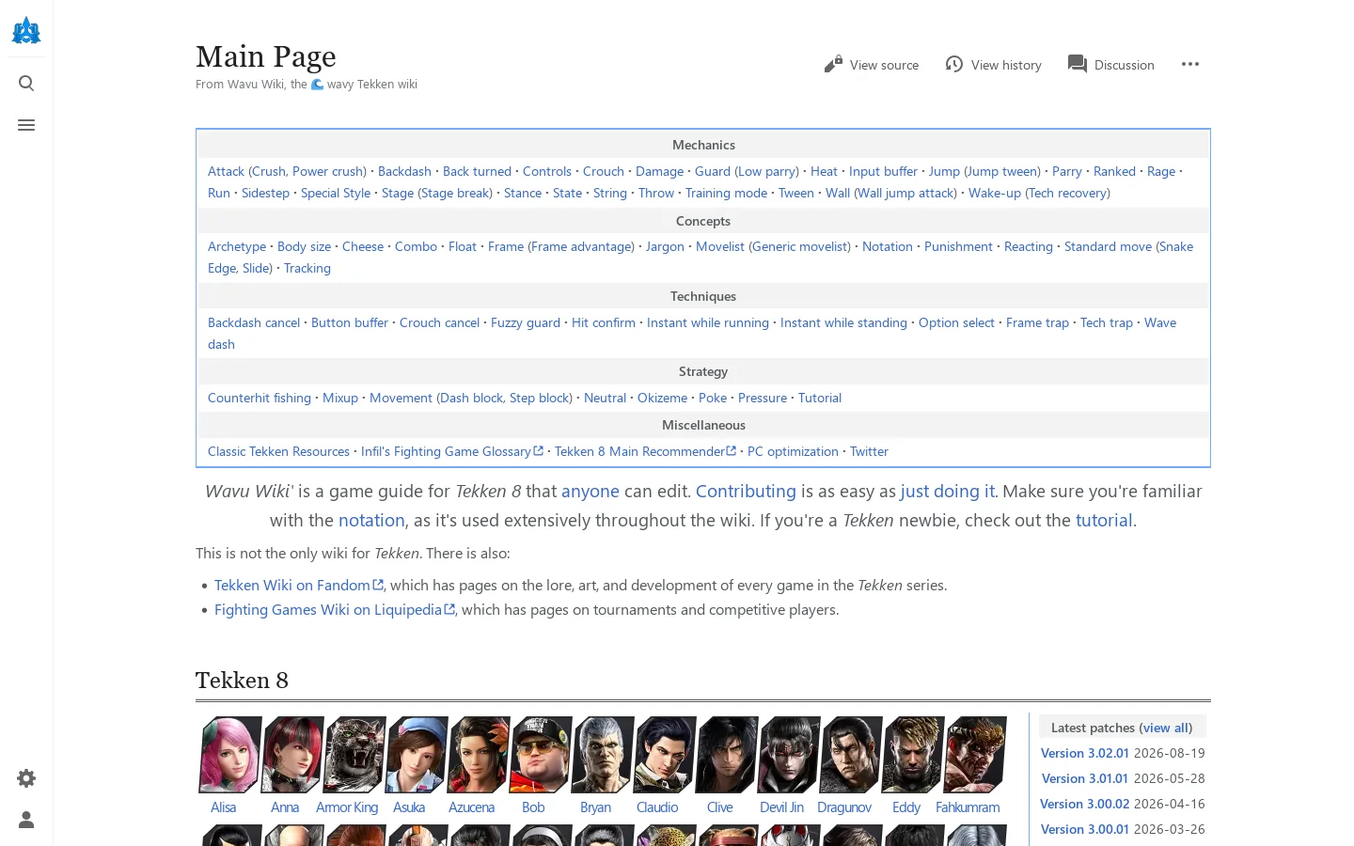Open Version 3.02.01 patch notes
Image resolution: width=1354 pixels, height=846 pixels.
click(1085, 753)
